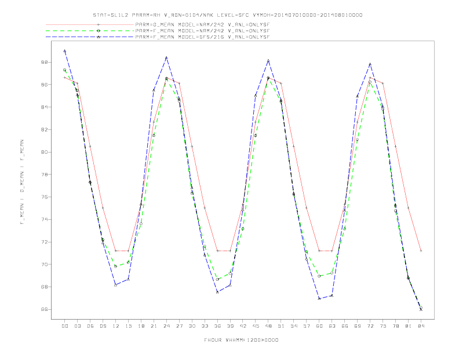
Task: Click green NAM circle marker at hour 36
Action: pos(217,280)
